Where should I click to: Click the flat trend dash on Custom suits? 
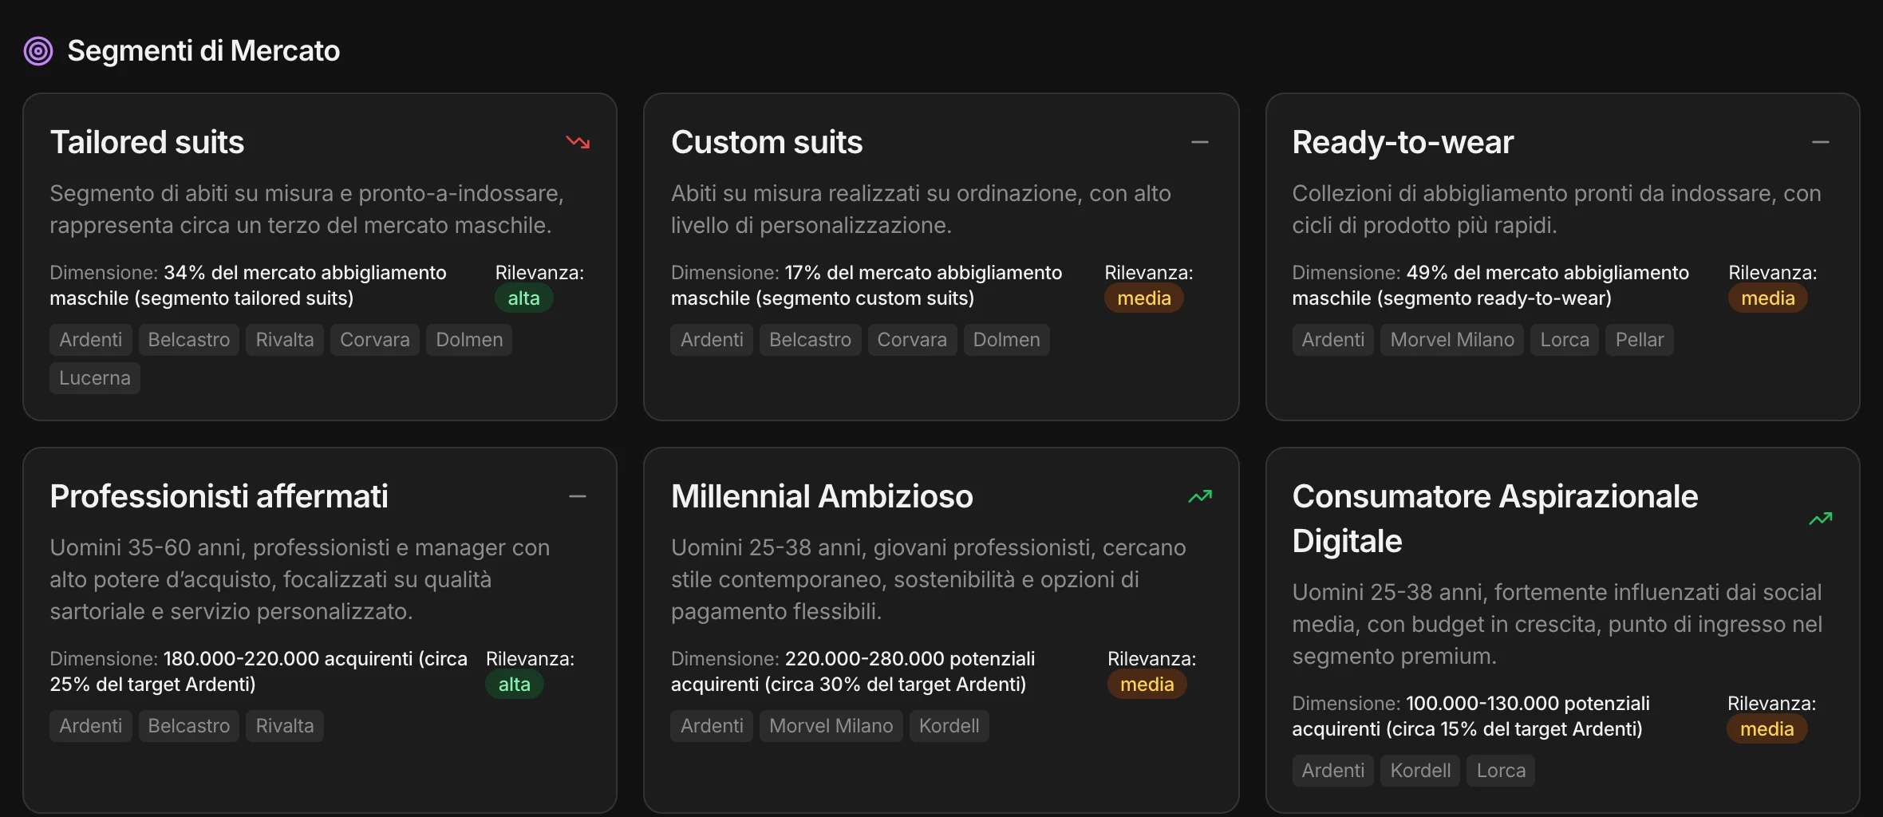pos(1200,142)
